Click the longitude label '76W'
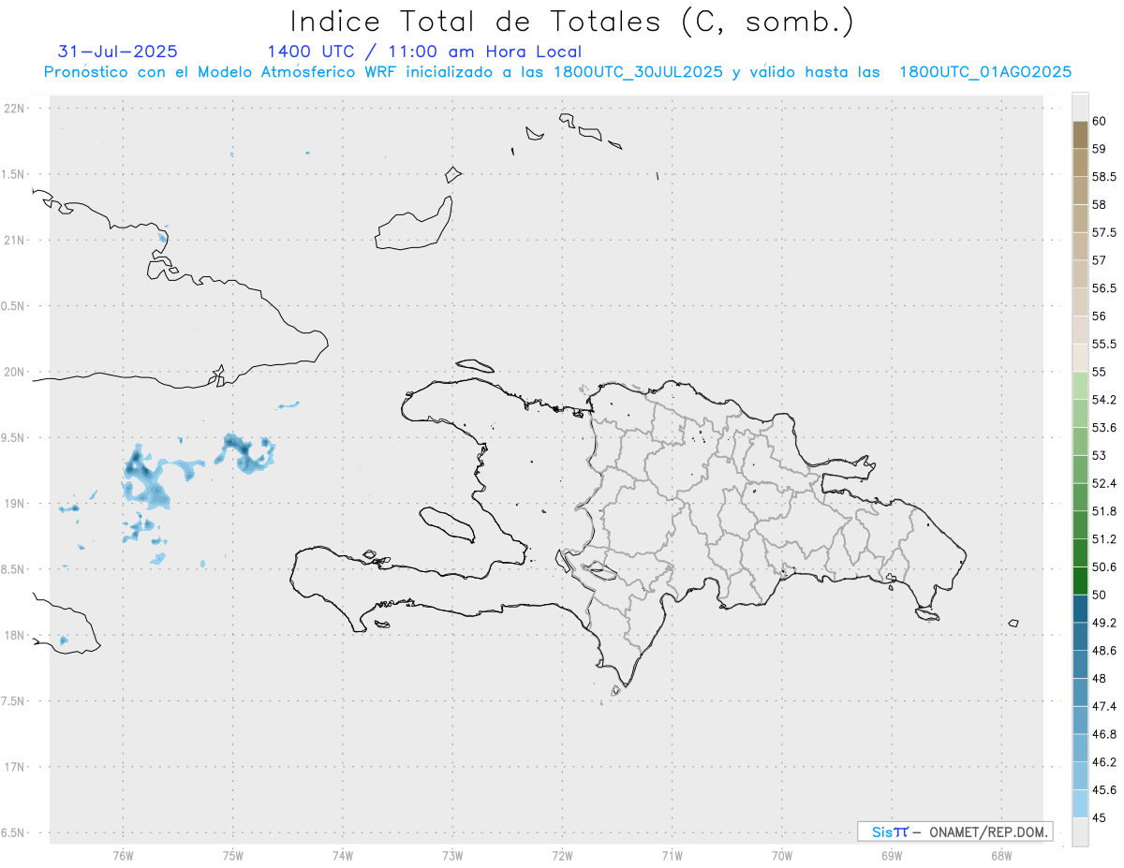This screenshot has height=868, width=1124. 123,856
